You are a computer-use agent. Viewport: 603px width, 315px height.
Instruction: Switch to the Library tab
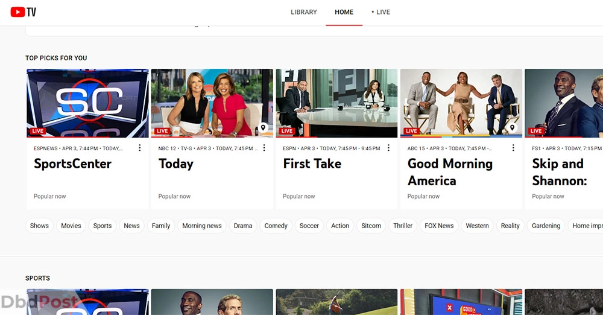[x=304, y=12]
